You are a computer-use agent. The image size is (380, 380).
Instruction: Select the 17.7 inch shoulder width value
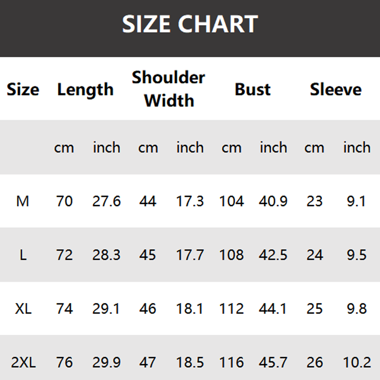click(x=190, y=255)
